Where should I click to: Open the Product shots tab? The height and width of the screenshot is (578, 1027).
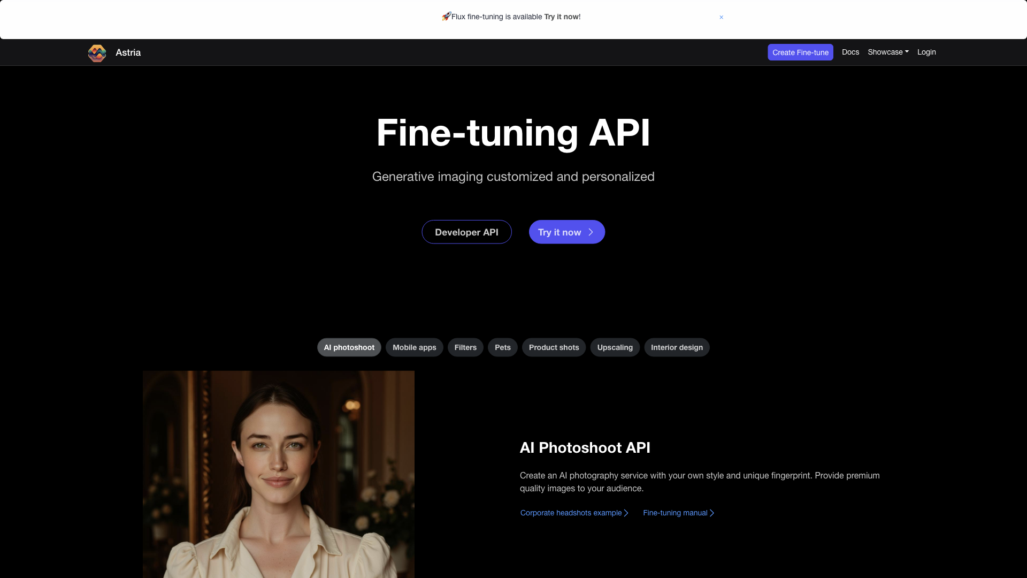click(x=554, y=347)
